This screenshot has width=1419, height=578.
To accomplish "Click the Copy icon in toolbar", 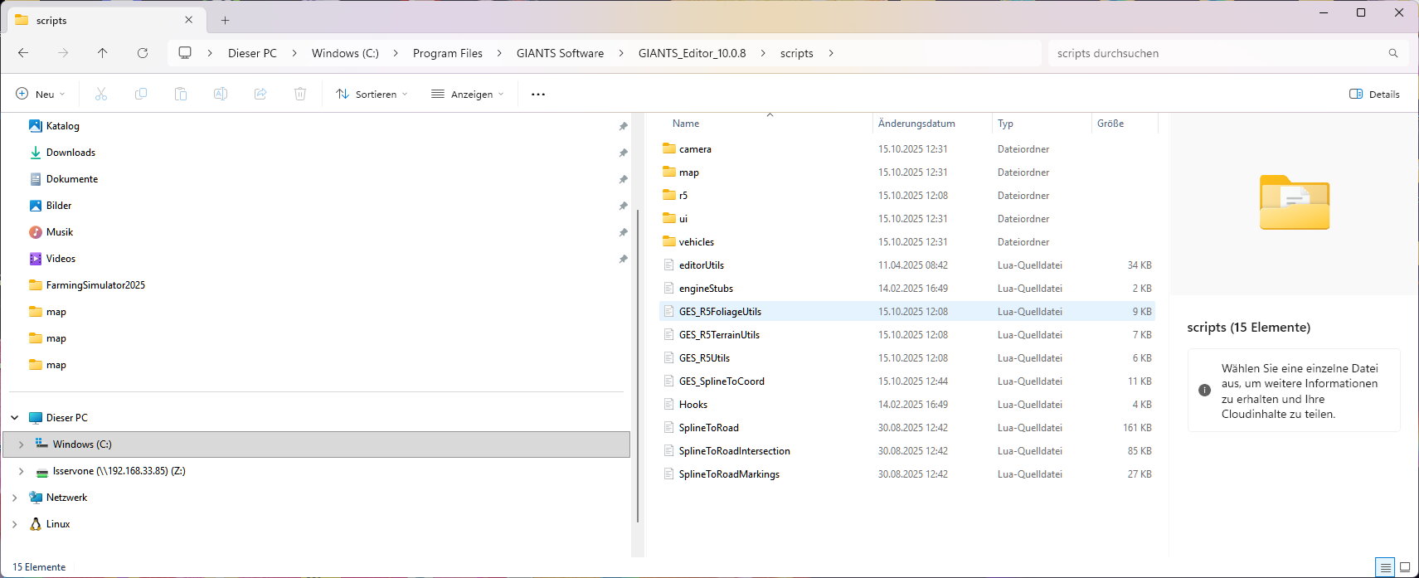I will point(141,94).
